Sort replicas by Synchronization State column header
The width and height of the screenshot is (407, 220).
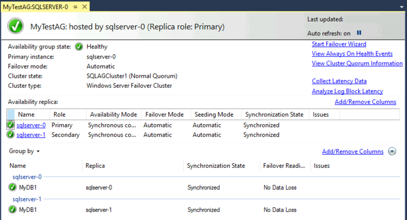[275, 115]
